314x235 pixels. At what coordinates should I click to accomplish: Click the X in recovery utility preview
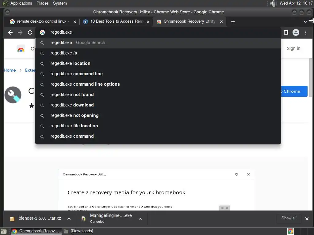pyautogui.click(x=248, y=174)
